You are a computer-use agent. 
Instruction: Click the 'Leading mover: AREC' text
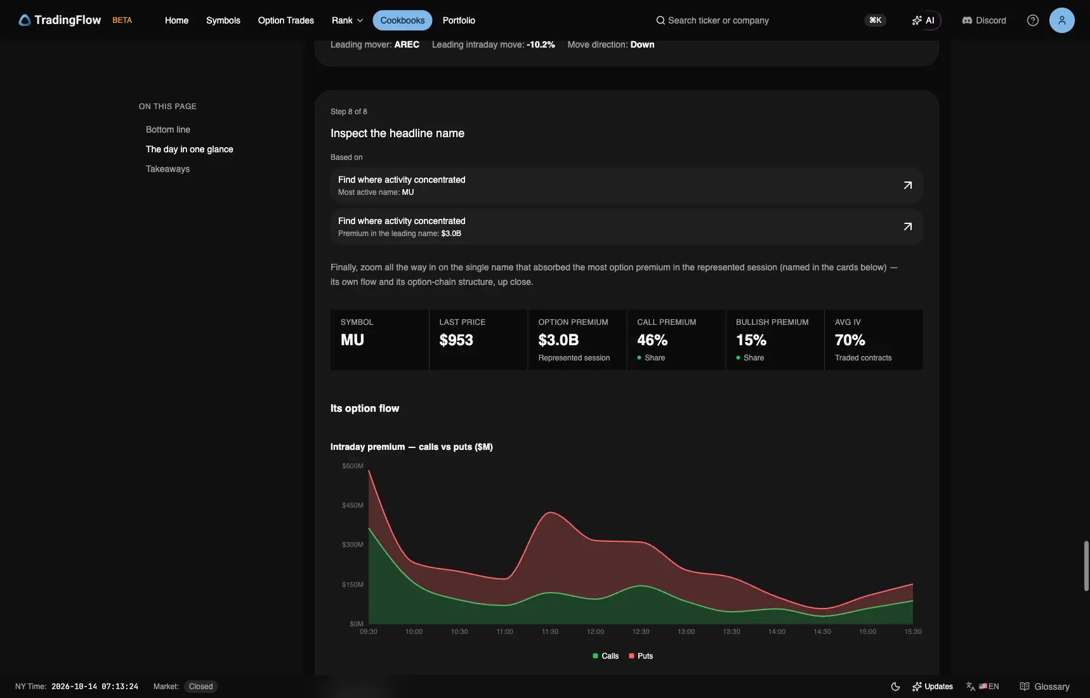click(x=375, y=44)
